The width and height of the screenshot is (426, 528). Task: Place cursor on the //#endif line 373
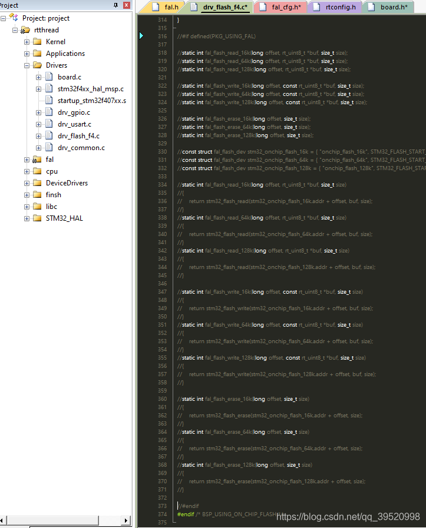coord(189,506)
